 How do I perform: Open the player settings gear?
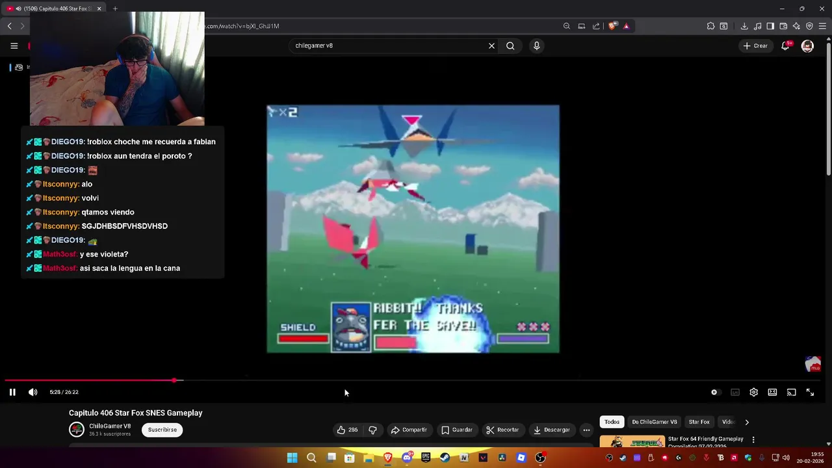pos(753,392)
